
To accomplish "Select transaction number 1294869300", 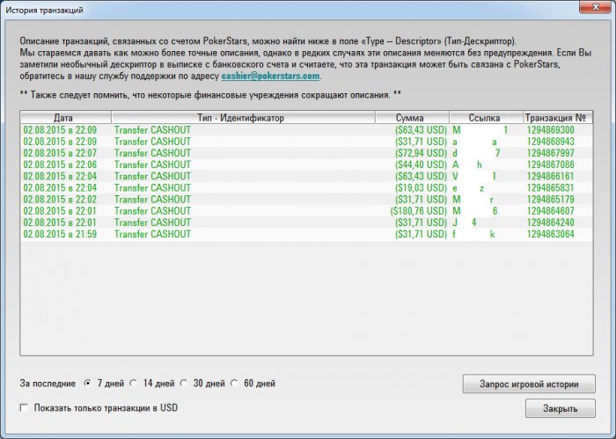I will [550, 130].
